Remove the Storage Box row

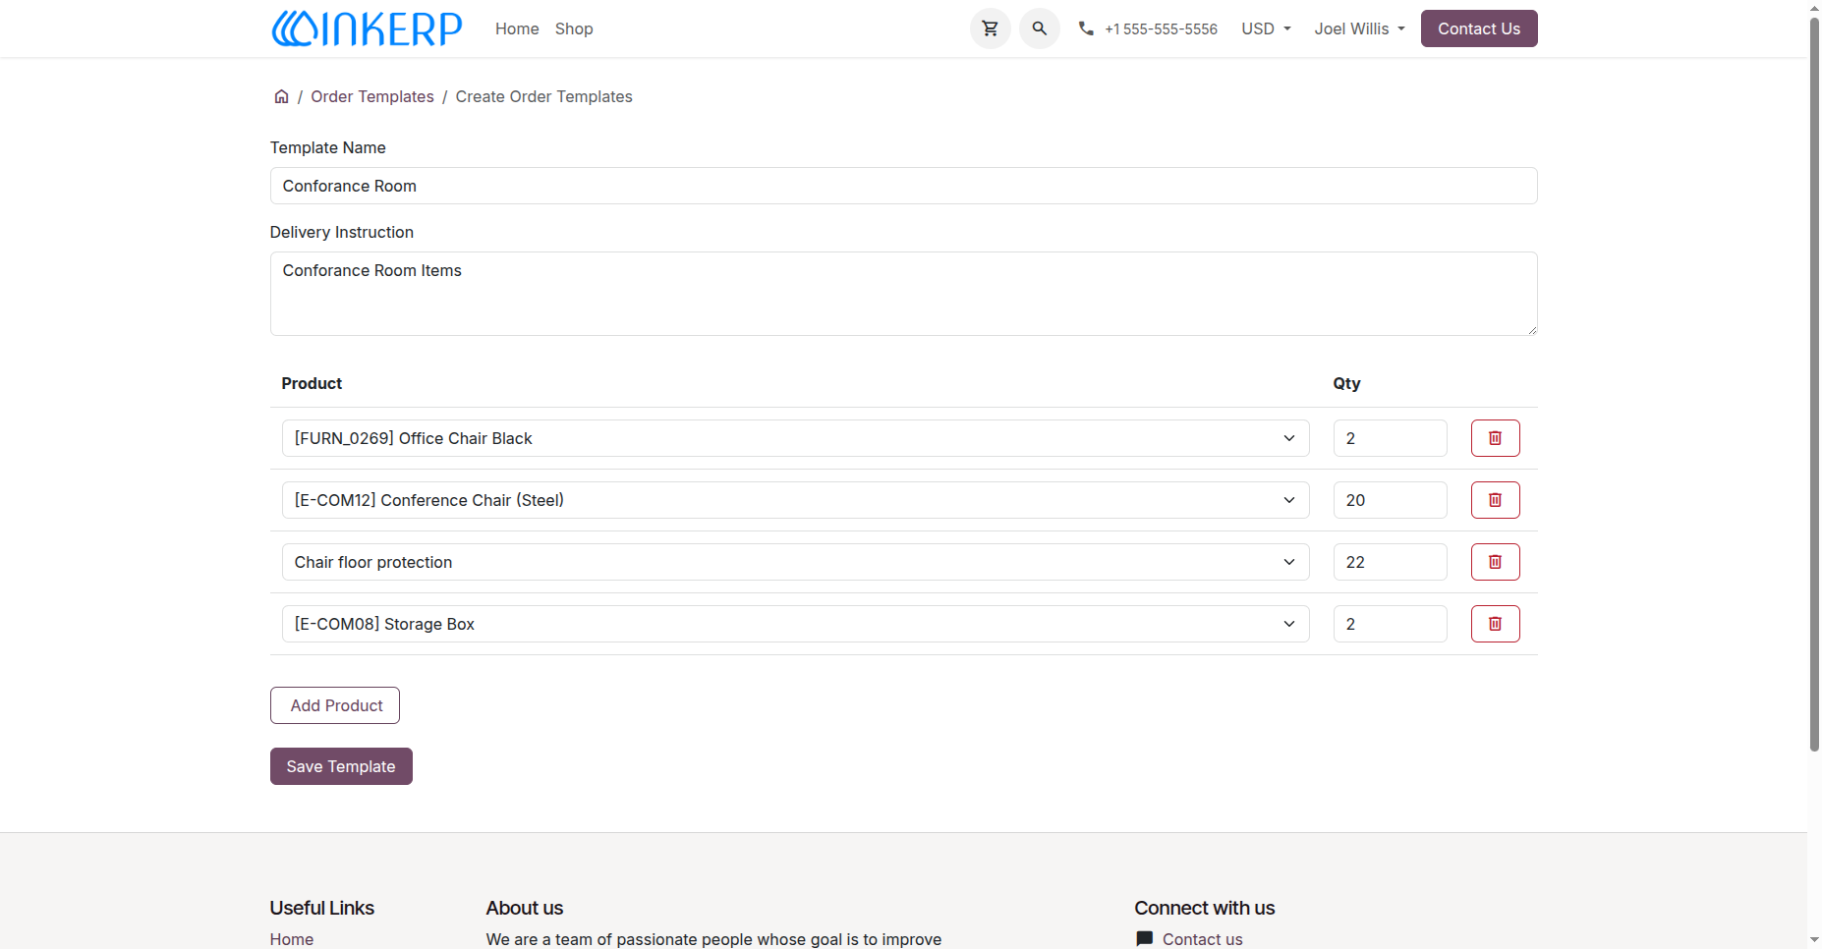pyautogui.click(x=1495, y=624)
